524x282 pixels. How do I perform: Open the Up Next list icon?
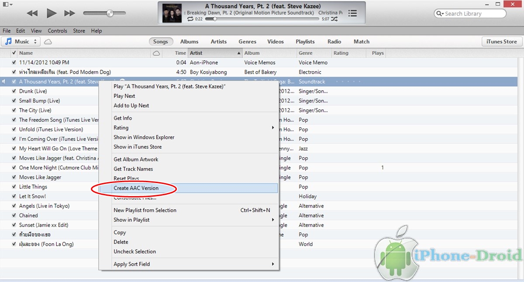352,14
